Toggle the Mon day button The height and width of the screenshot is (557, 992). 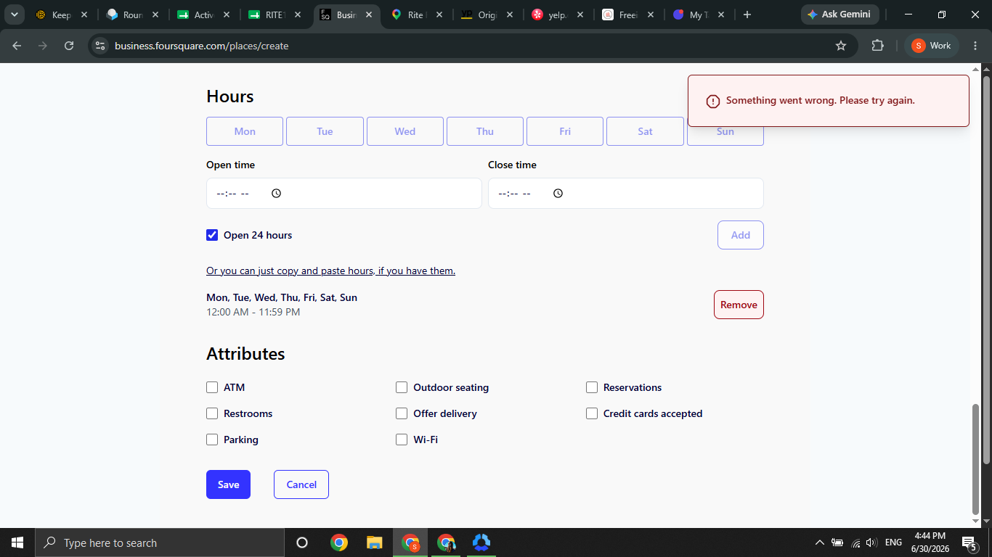tap(245, 131)
